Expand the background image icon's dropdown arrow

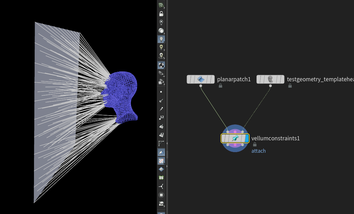164,206
